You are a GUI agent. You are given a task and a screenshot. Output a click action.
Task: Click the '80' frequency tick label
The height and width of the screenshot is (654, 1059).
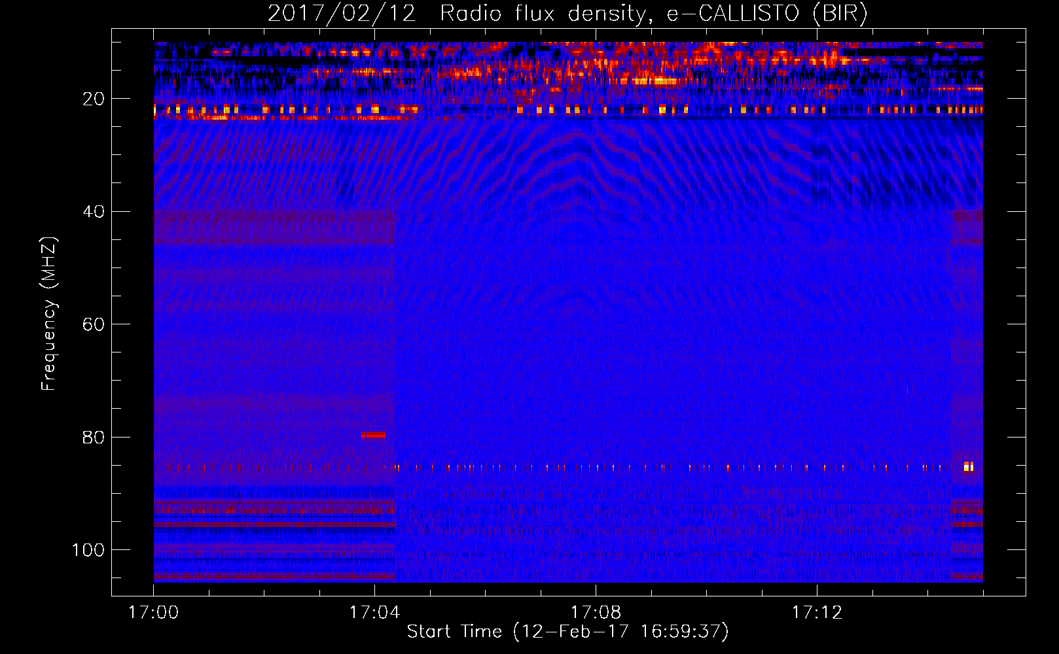coord(94,437)
